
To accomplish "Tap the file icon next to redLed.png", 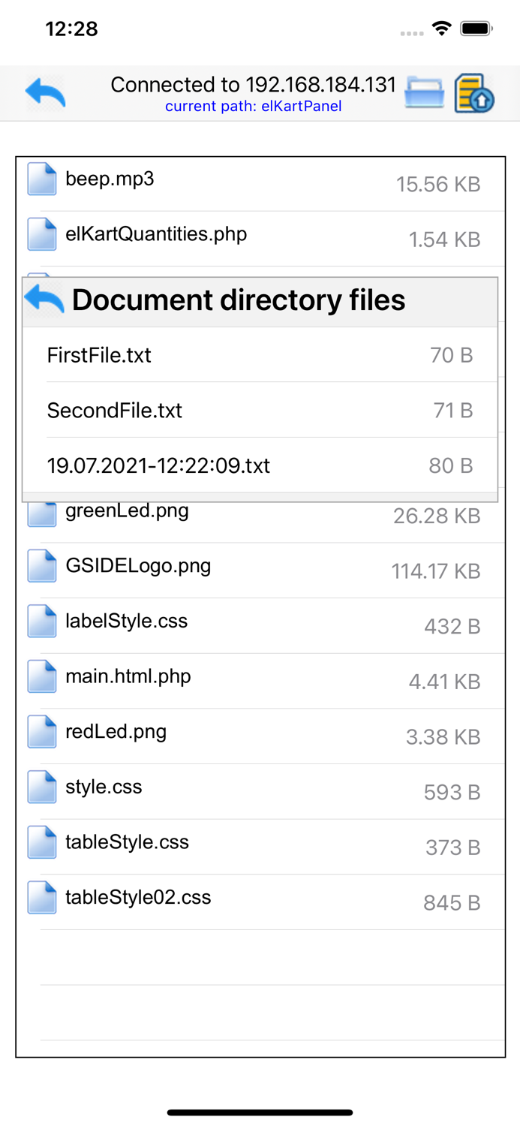I will [x=41, y=730].
